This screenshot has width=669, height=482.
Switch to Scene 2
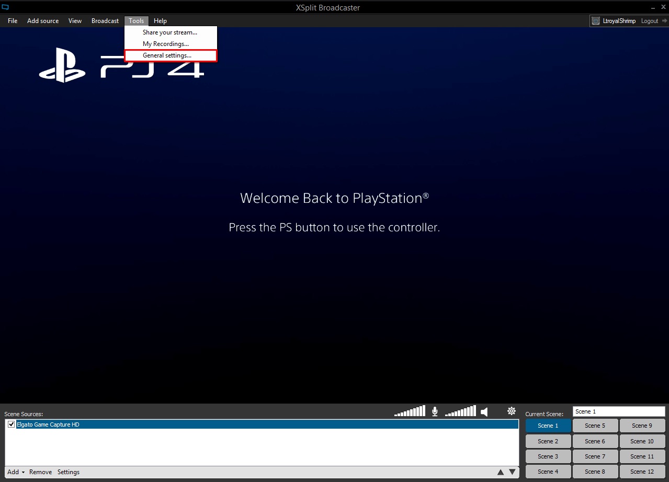(x=548, y=441)
